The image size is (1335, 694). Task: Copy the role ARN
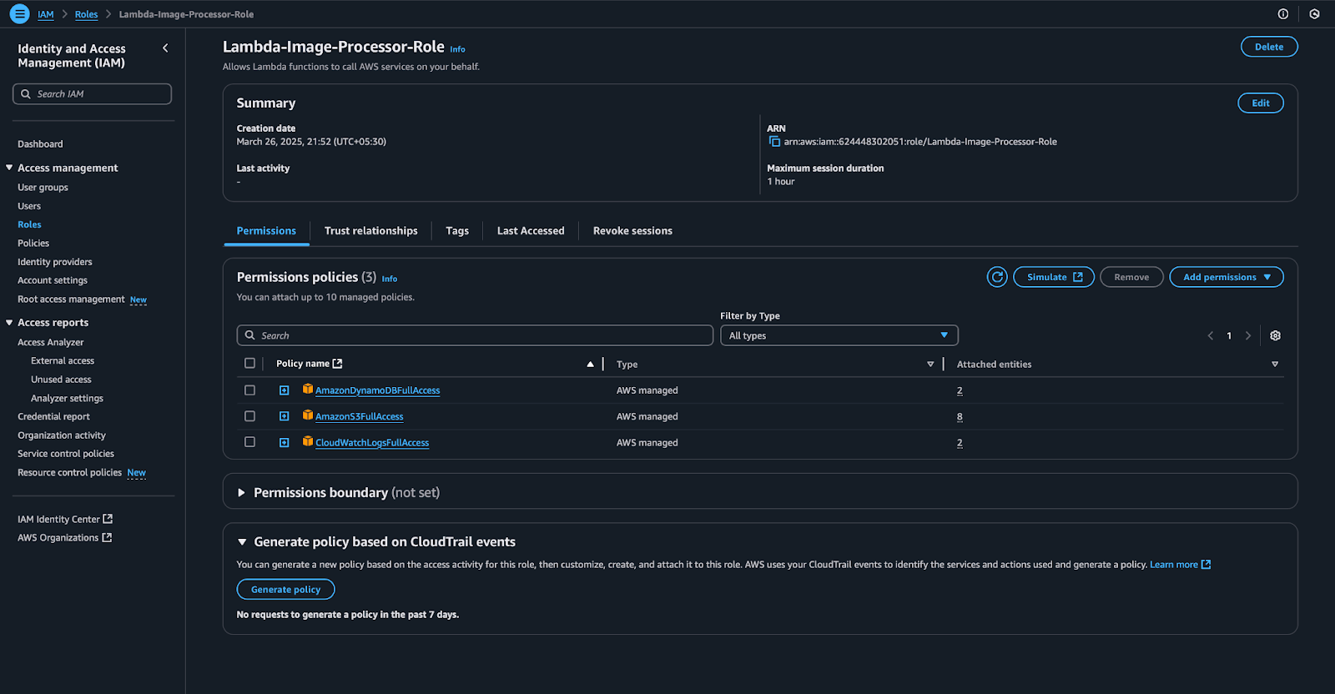pyautogui.click(x=774, y=142)
